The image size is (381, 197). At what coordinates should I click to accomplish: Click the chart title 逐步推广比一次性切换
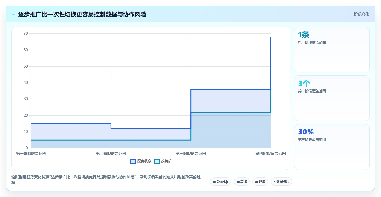pyautogui.click(x=82, y=14)
